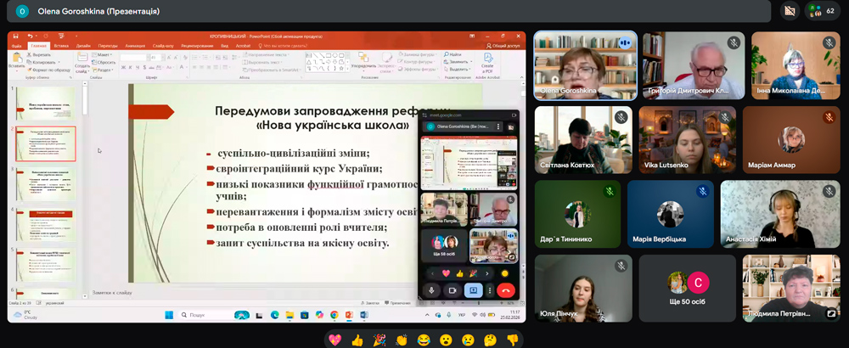Open the Анимация ribbon tab
The width and height of the screenshot is (849, 348).
(134, 46)
